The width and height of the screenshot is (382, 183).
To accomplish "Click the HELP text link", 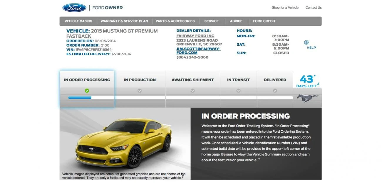I will tap(311, 48).
